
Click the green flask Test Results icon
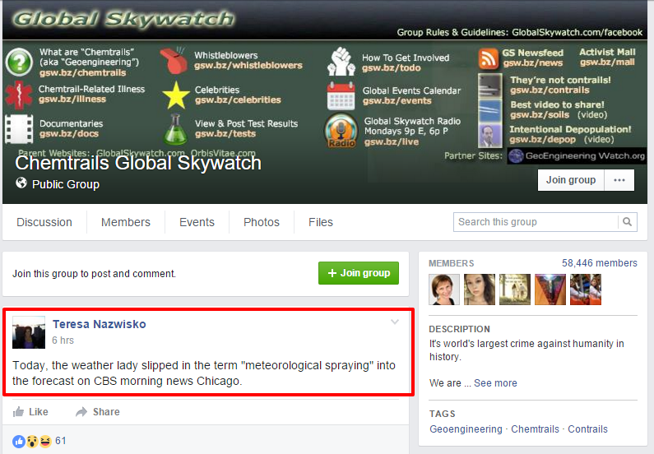coord(175,129)
